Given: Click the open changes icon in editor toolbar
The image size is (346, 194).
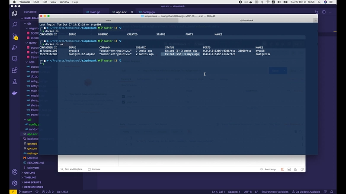Looking at the screenshot, I should pos(317,12).
